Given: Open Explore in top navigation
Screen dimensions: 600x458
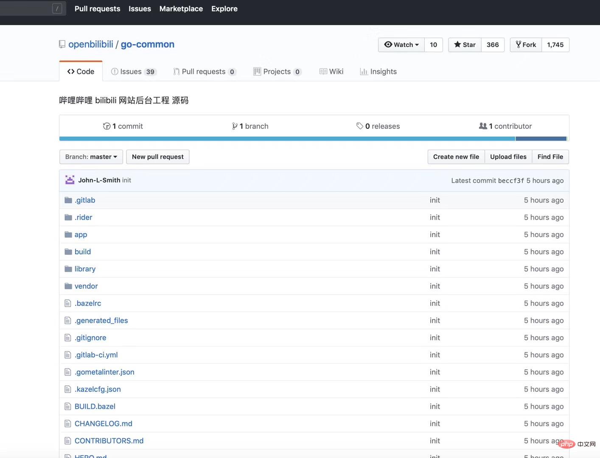Looking at the screenshot, I should pyautogui.click(x=224, y=8).
